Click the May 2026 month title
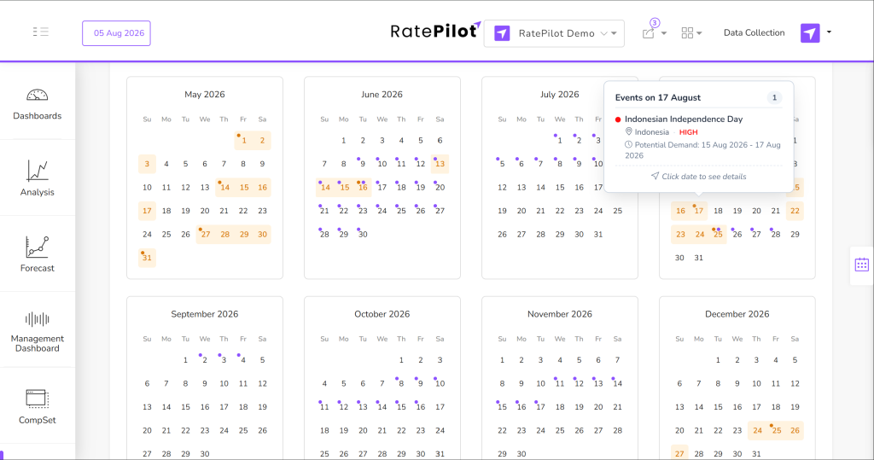 tap(205, 94)
